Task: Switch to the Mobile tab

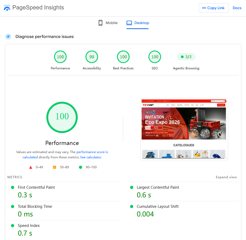Action: point(108,23)
